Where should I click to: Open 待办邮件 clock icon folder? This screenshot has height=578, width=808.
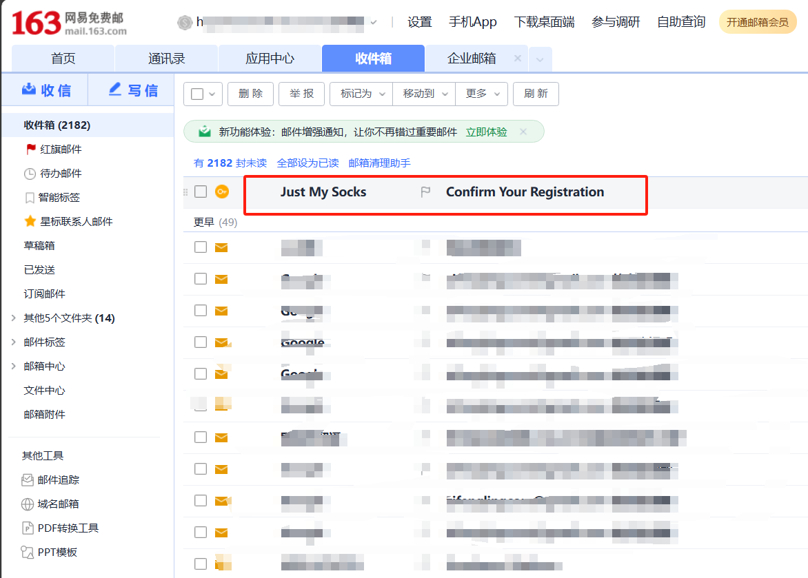pyautogui.click(x=30, y=174)
